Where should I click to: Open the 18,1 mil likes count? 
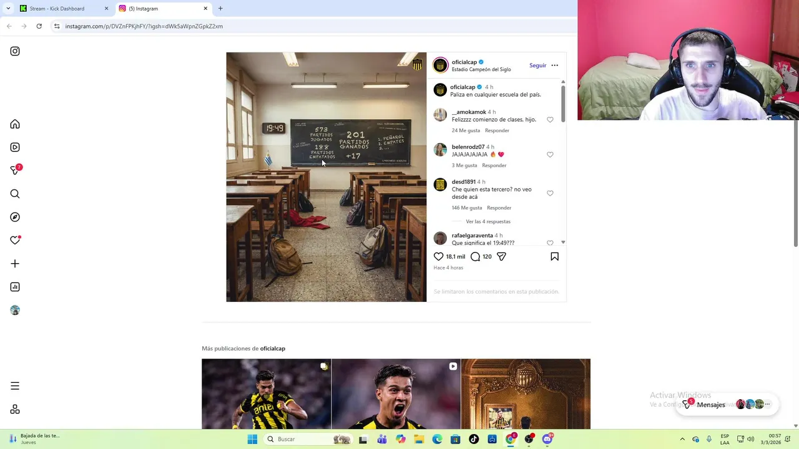point(456,256)
